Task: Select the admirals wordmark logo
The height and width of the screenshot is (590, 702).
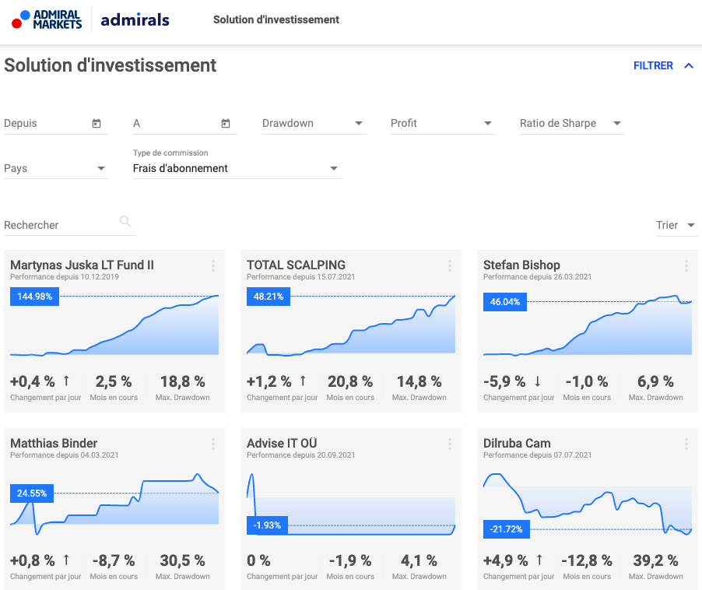Action: (x=134, y=20)
